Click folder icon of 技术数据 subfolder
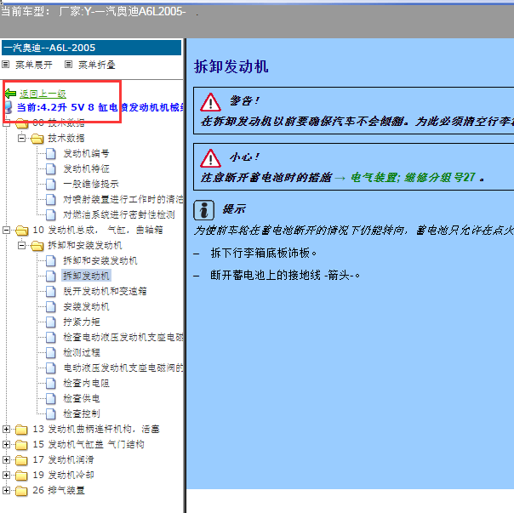 tap(37, 139)
